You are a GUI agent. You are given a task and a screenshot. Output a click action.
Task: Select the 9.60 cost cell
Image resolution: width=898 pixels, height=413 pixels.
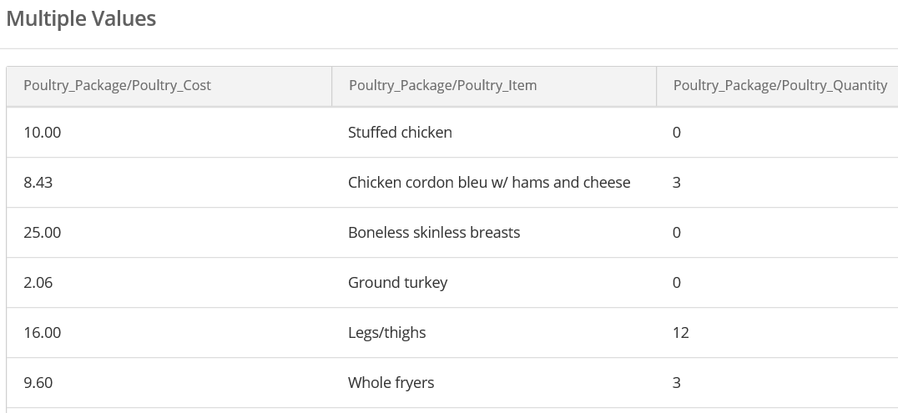coord(38,382)
